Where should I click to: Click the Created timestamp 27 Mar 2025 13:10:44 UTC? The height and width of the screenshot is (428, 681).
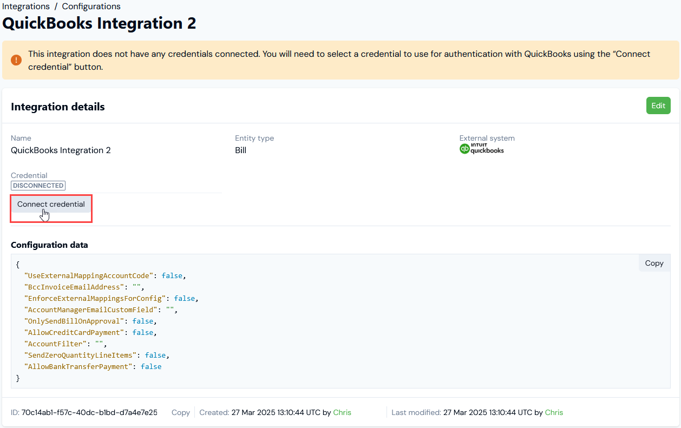(x=276, y=412)
